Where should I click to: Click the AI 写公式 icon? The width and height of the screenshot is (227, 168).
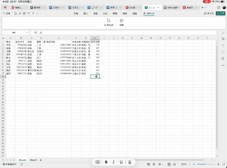[108, 21]
